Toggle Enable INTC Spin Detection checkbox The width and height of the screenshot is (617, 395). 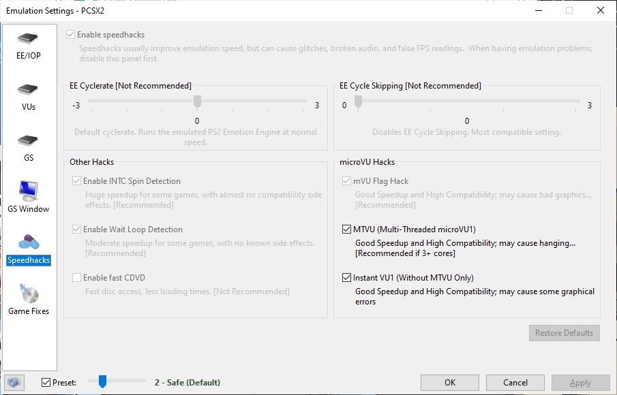pos(77,181)
